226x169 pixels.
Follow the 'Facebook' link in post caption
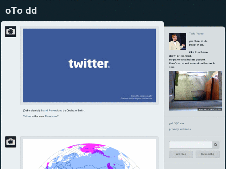tap(51, 116)
